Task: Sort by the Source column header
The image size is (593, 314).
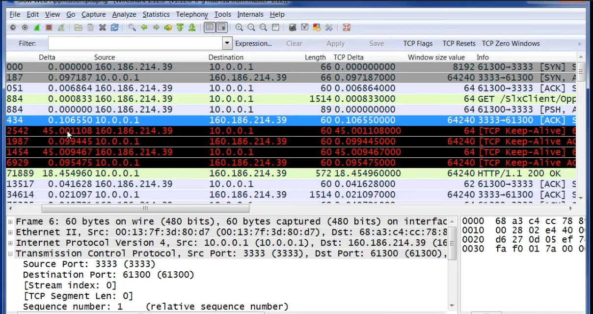Action: [105, 57]
